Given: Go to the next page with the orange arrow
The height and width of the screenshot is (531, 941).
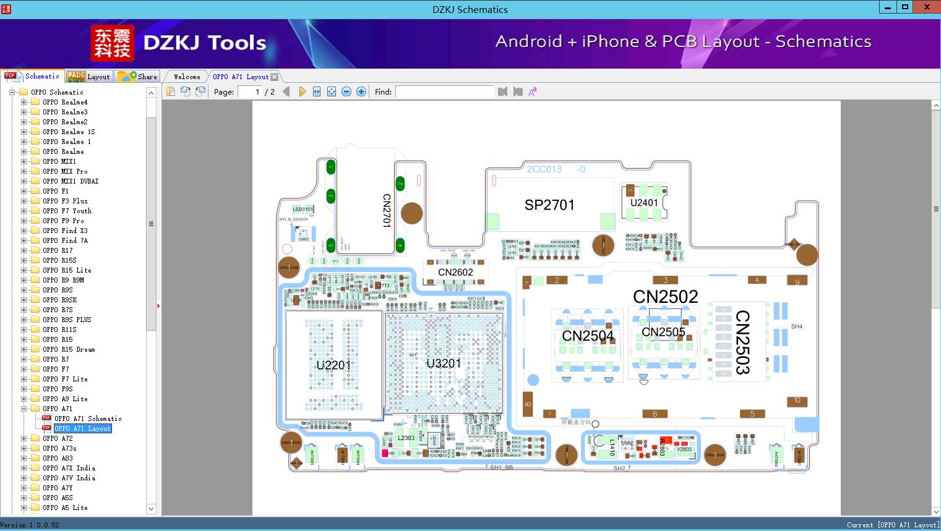Looking at the screenshot, I should (302, 91).
